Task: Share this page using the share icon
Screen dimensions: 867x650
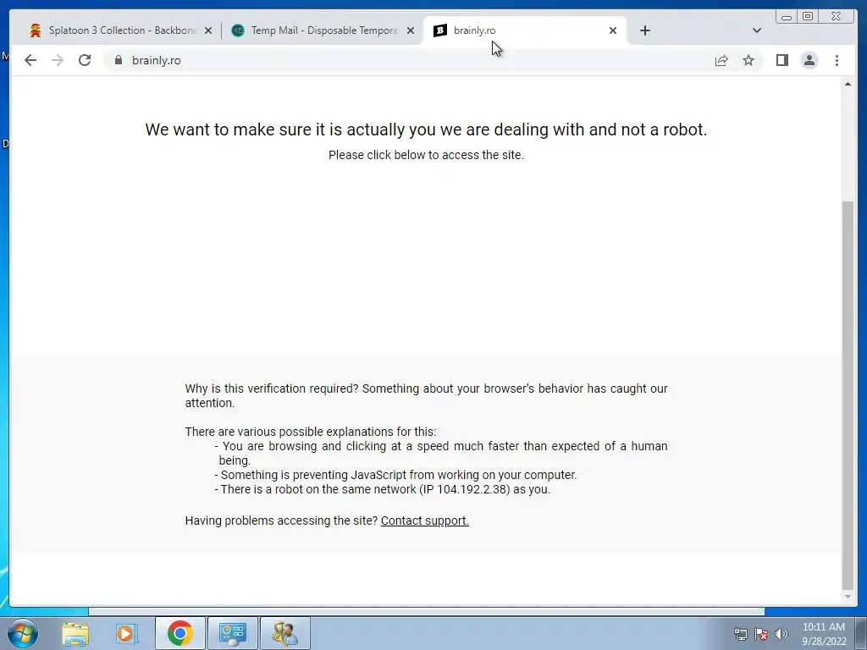Action: coord(721,60)
